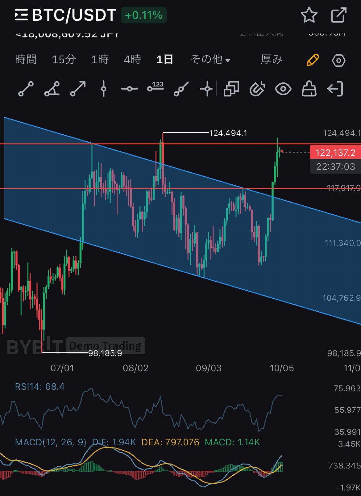
Task: Switch to the 時間 timeframe tab
Action: coord(26,59)
